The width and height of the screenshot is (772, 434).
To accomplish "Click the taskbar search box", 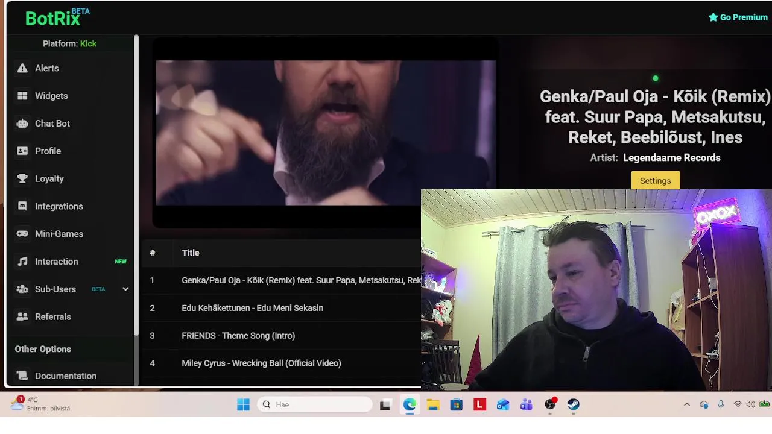I will [315, 404].
